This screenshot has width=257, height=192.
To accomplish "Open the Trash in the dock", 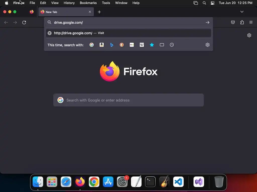I will [219, 182].
